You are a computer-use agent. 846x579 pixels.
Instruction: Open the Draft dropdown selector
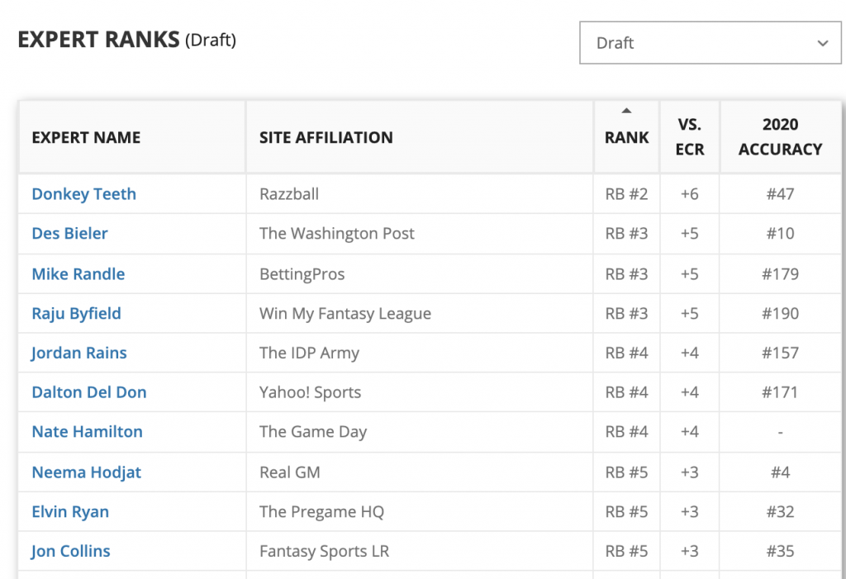pyautogui.click(x=711, y=43)
